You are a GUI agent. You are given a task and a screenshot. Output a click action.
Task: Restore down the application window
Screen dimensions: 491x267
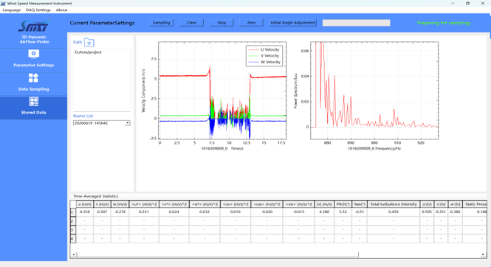(x=467, y=3)
